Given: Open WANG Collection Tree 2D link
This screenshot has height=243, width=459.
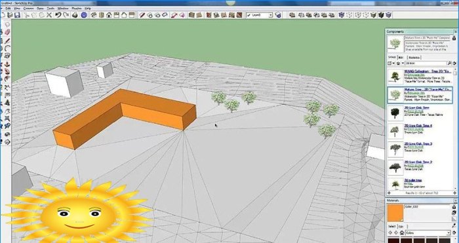Looking at the screenshot, I should [x=427, y=71].
